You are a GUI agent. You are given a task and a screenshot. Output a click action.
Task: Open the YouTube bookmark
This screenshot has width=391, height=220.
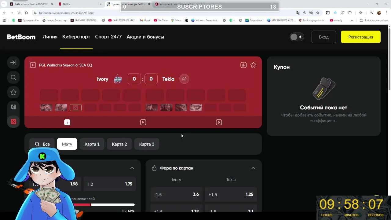click(x=161, y=20)
